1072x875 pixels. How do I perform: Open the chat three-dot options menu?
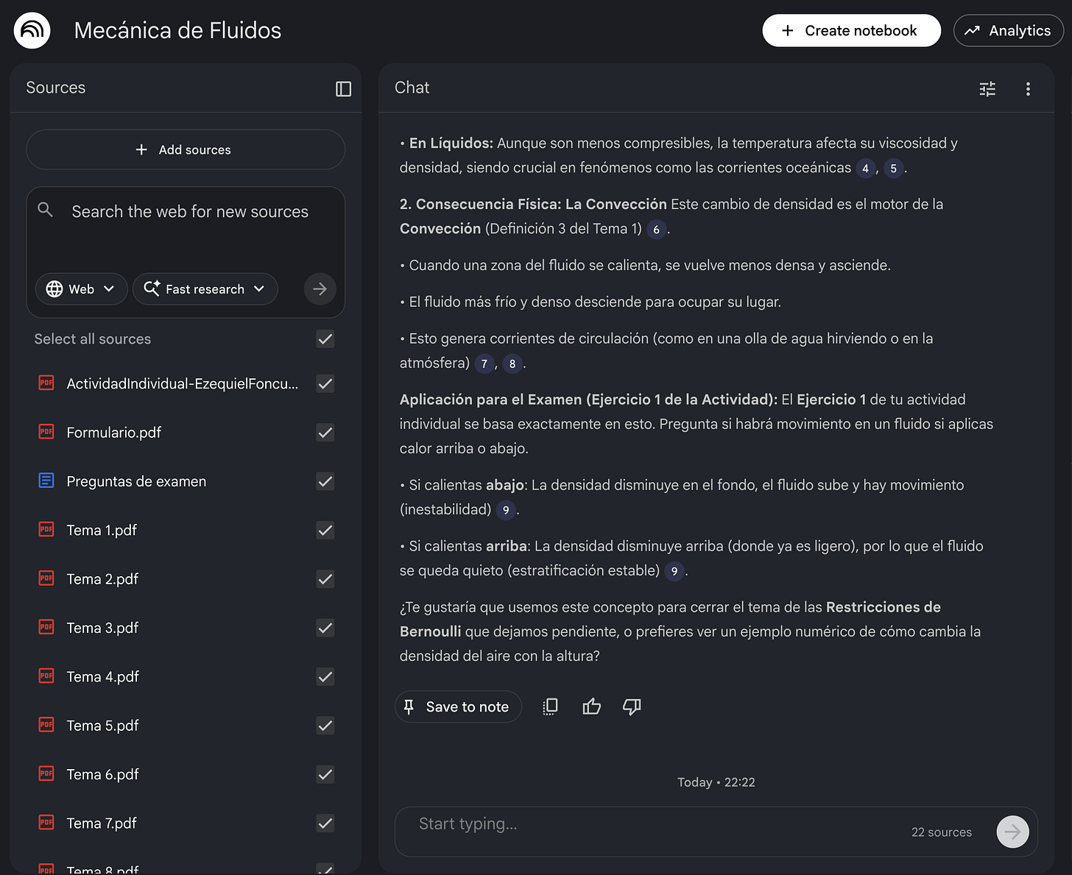pyautogui.click(x=1028, y=89)
